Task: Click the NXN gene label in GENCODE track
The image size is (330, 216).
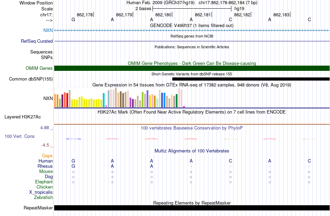Action: click(x=48, y=30)
